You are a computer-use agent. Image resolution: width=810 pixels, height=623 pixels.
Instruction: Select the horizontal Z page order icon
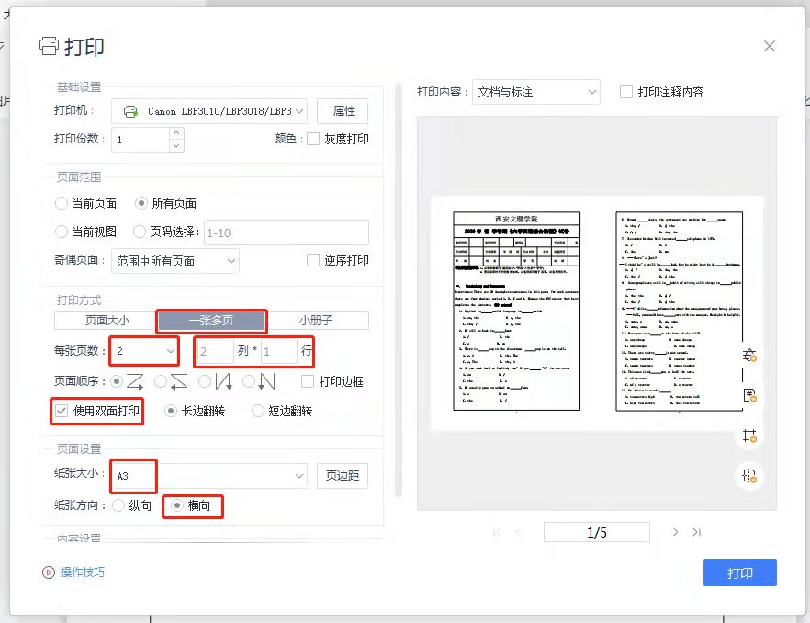(x=134, y=380)
